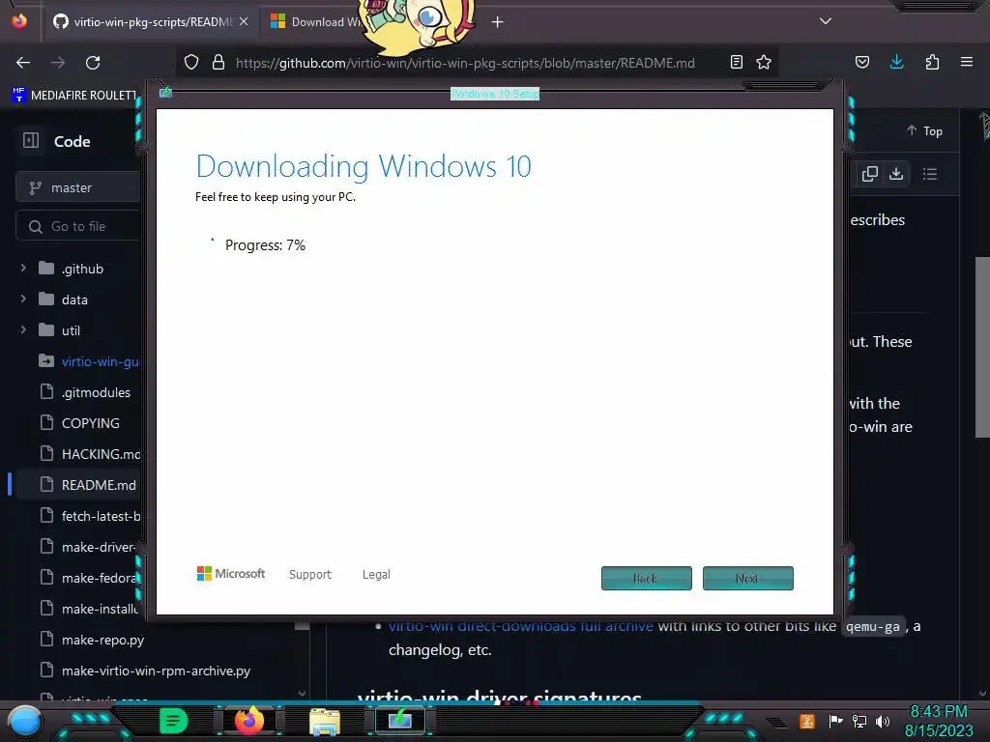The height and width of the screenshot is (742, 990).
Task: Jump to Top of the GitHub file
Action: pos(924,130)
